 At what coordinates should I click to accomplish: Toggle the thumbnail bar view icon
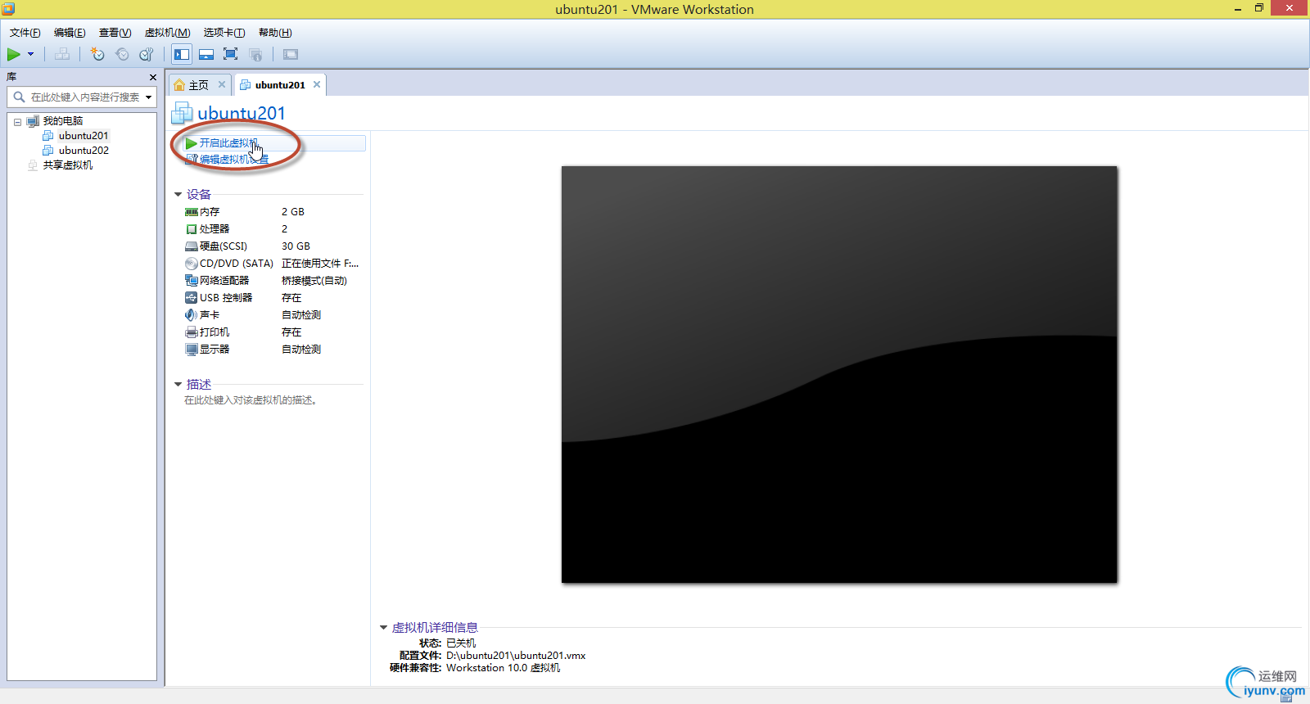coord(206,54)
